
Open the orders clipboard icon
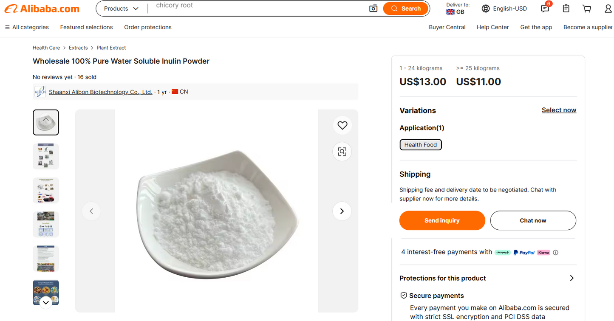point(566,8)
